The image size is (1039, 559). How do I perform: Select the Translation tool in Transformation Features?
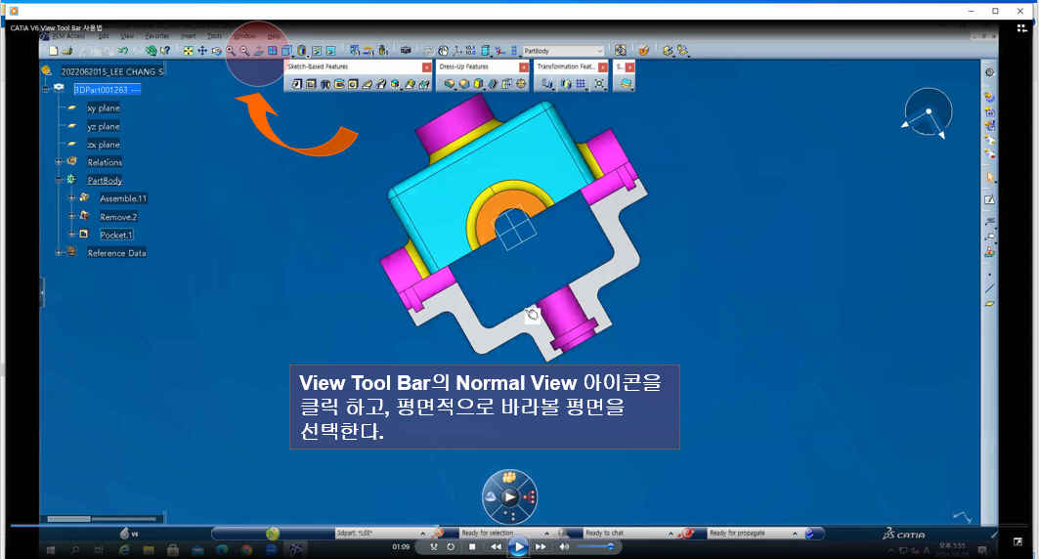pyautogui.click(x=546, y=84)
